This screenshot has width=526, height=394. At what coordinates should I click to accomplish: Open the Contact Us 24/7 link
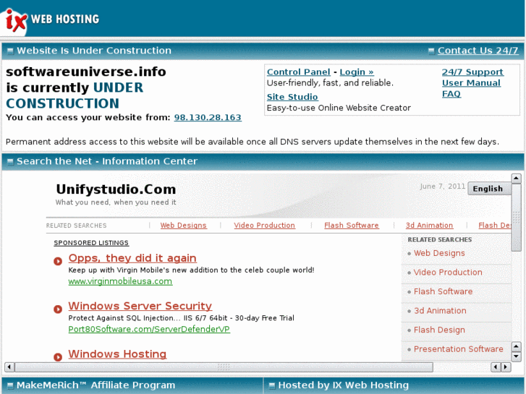[x=478, y=51]
